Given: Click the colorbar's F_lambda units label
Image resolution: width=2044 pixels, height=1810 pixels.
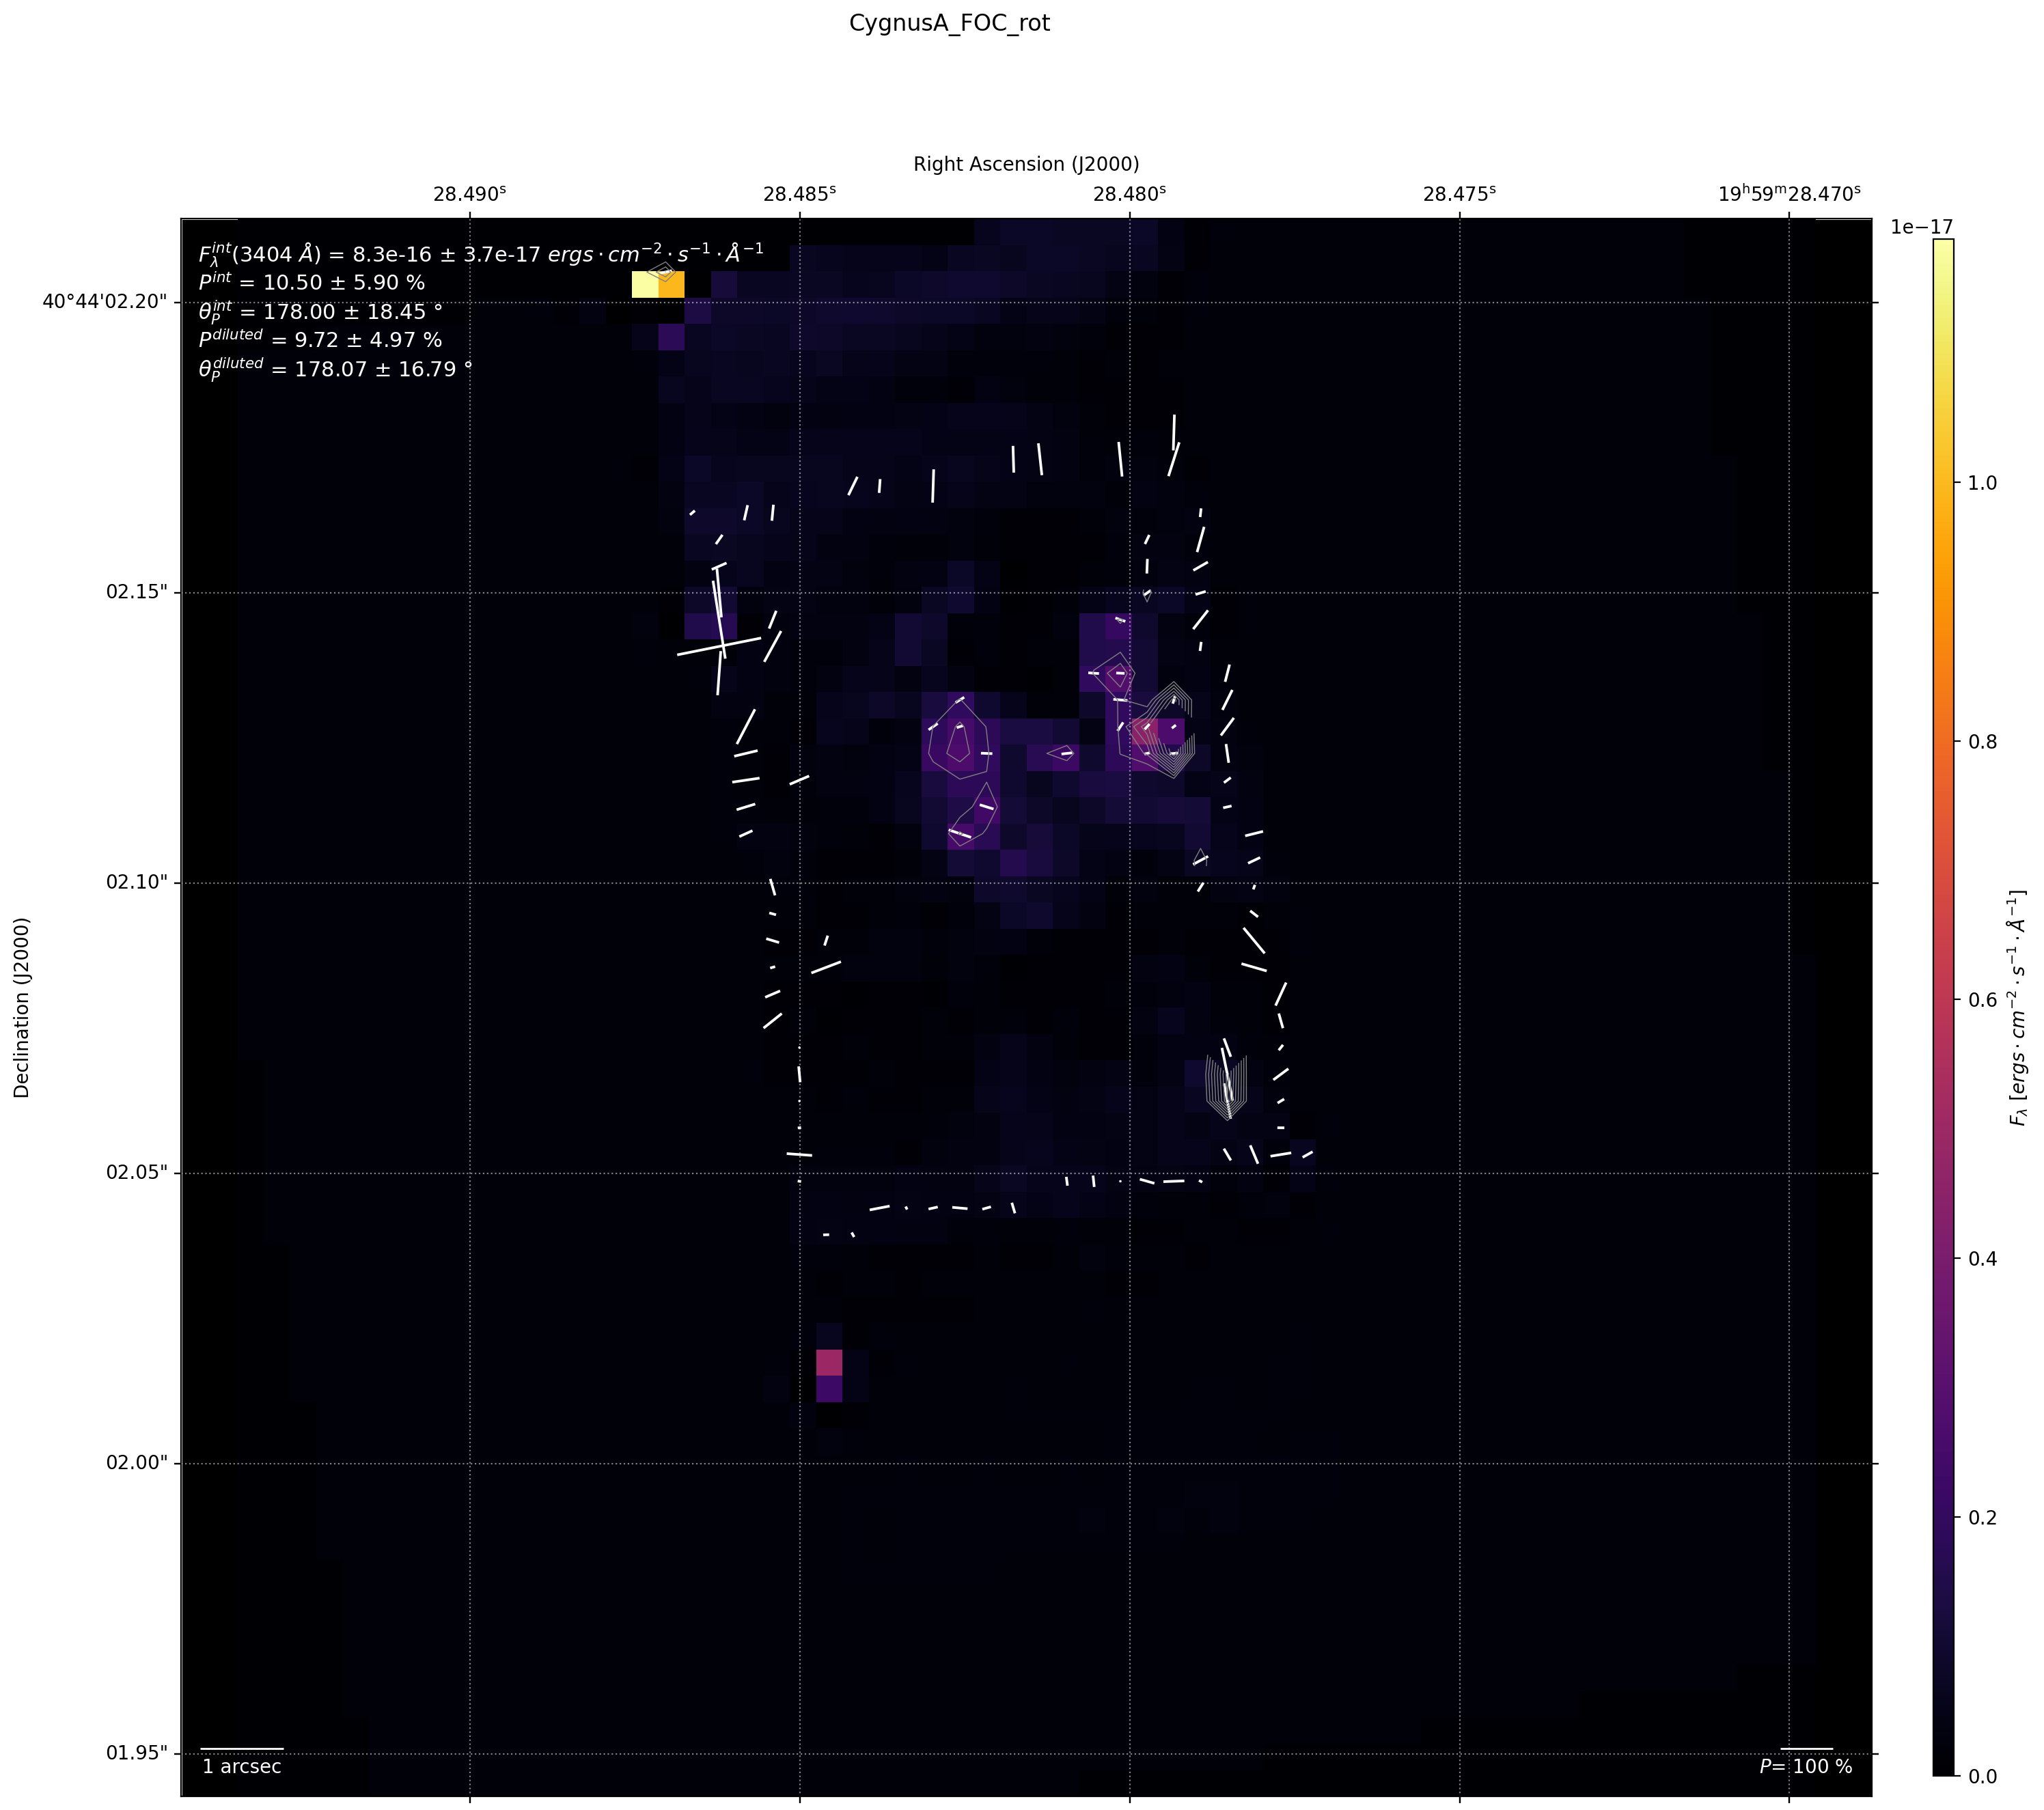Looking at the screenshot, I should (x=2017, y=1007).
